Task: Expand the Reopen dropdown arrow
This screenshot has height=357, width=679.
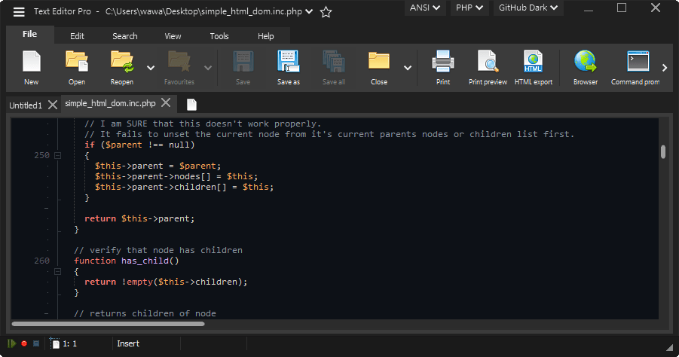Action: pos(151,68)
